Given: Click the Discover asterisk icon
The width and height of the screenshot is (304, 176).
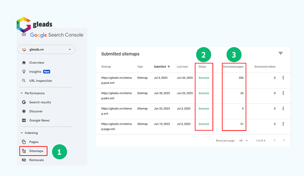Looking at the screenshot, I should coord(24,111).
